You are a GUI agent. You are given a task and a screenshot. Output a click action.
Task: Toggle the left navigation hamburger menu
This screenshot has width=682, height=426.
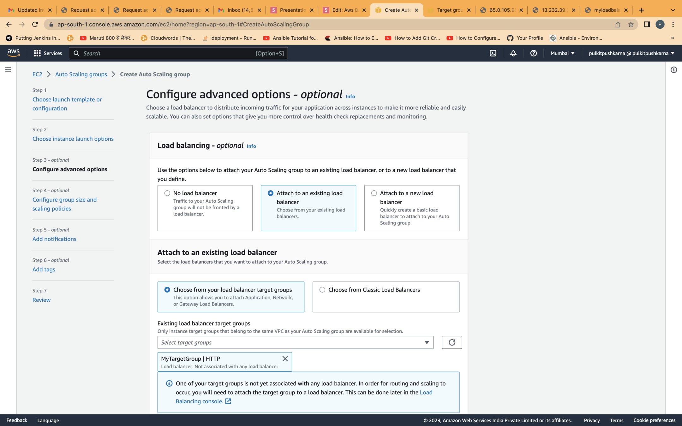click(8, 70)
